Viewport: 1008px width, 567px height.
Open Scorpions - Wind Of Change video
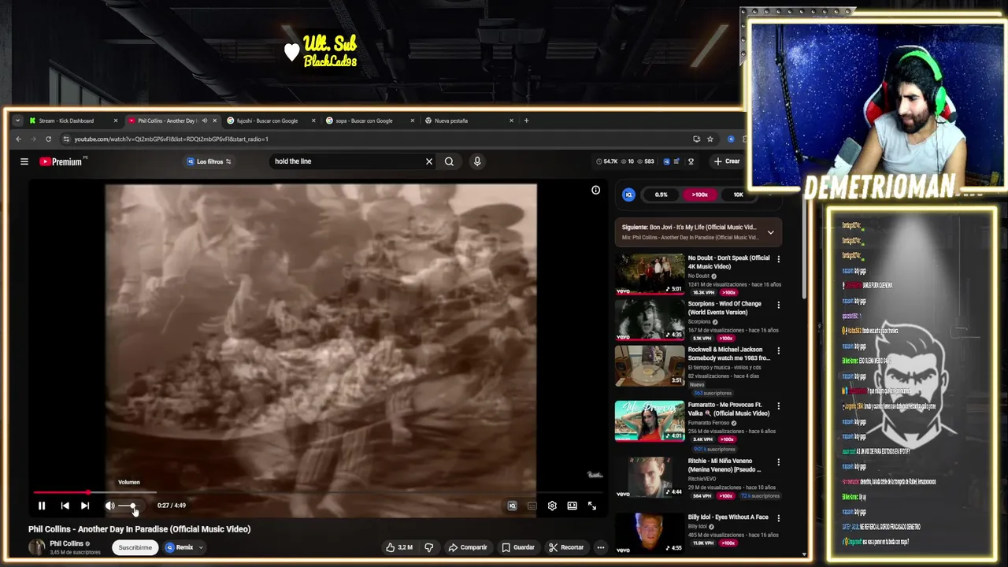(x=724, y=308)
